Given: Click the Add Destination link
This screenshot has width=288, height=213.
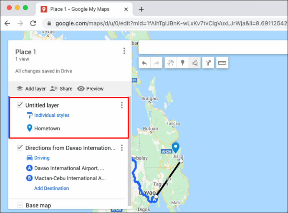Looking at the screenshot, I should click(51, 188).
